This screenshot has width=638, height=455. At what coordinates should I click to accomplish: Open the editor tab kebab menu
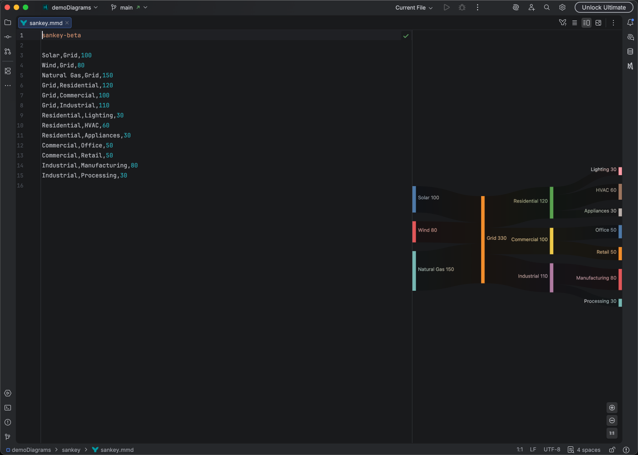click(613, 22)
